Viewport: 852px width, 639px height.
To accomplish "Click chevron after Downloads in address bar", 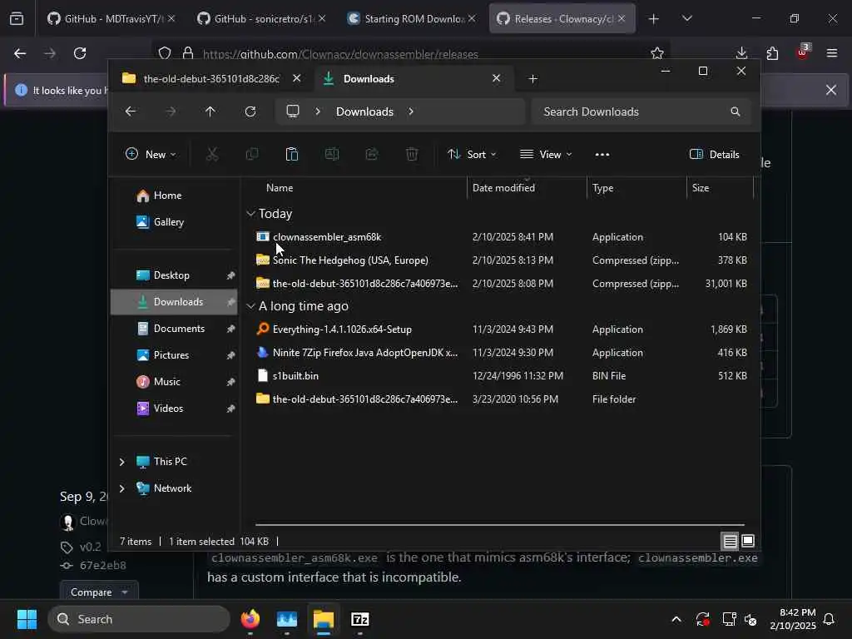I will coord(411,111).
